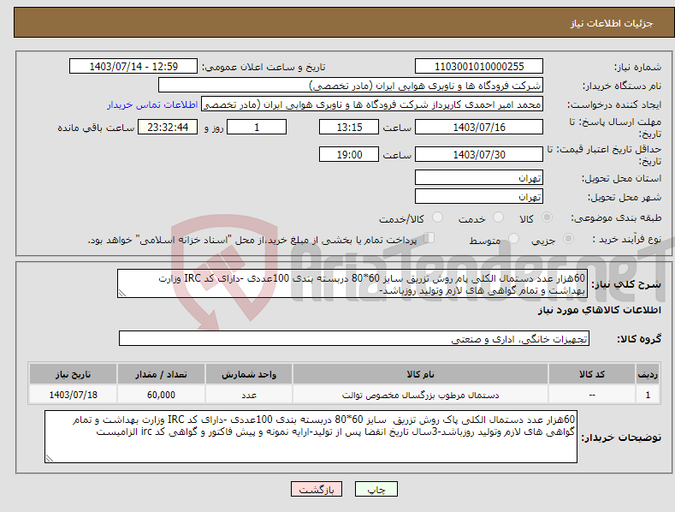Click the validity time field 19:00
This screenshot has width=675, height=512.
(349, 154)
